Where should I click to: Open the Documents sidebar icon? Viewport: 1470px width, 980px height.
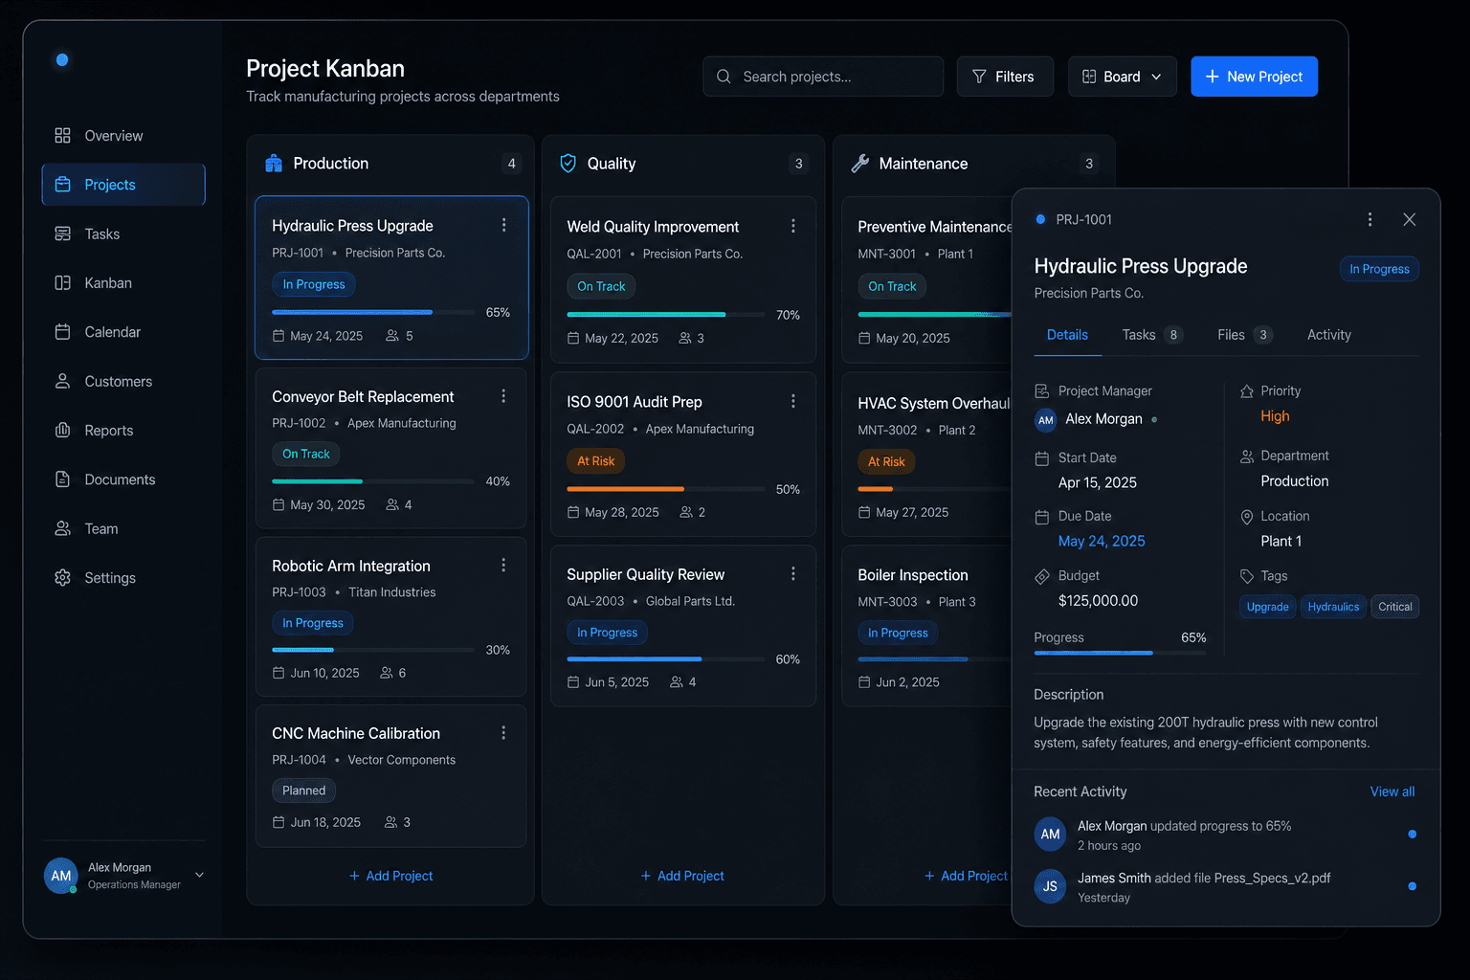point(62,479)
